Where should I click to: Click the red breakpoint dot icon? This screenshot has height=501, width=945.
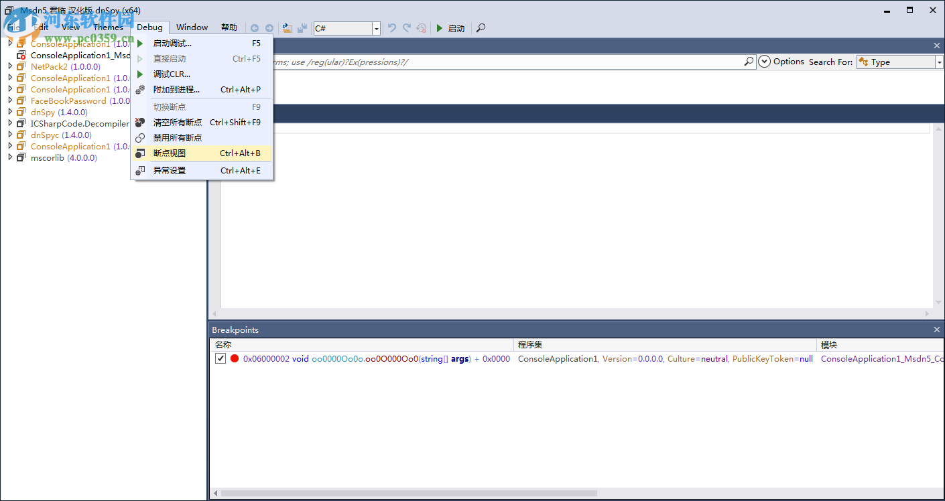click(235, 358)
